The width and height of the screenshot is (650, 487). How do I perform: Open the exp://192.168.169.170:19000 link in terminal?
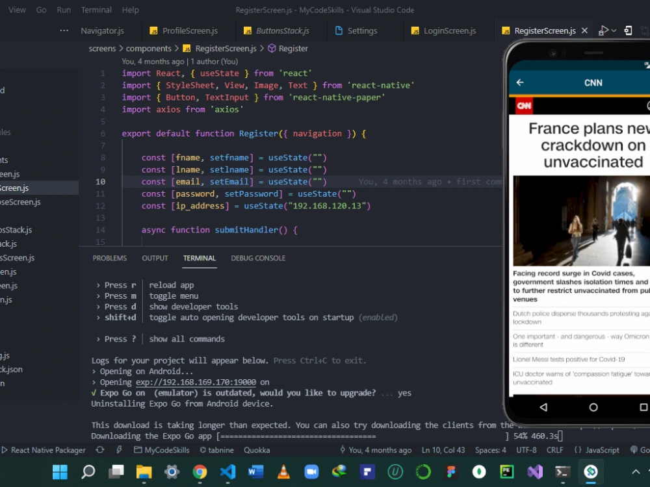pyautogui.click(x=196, y=382)
